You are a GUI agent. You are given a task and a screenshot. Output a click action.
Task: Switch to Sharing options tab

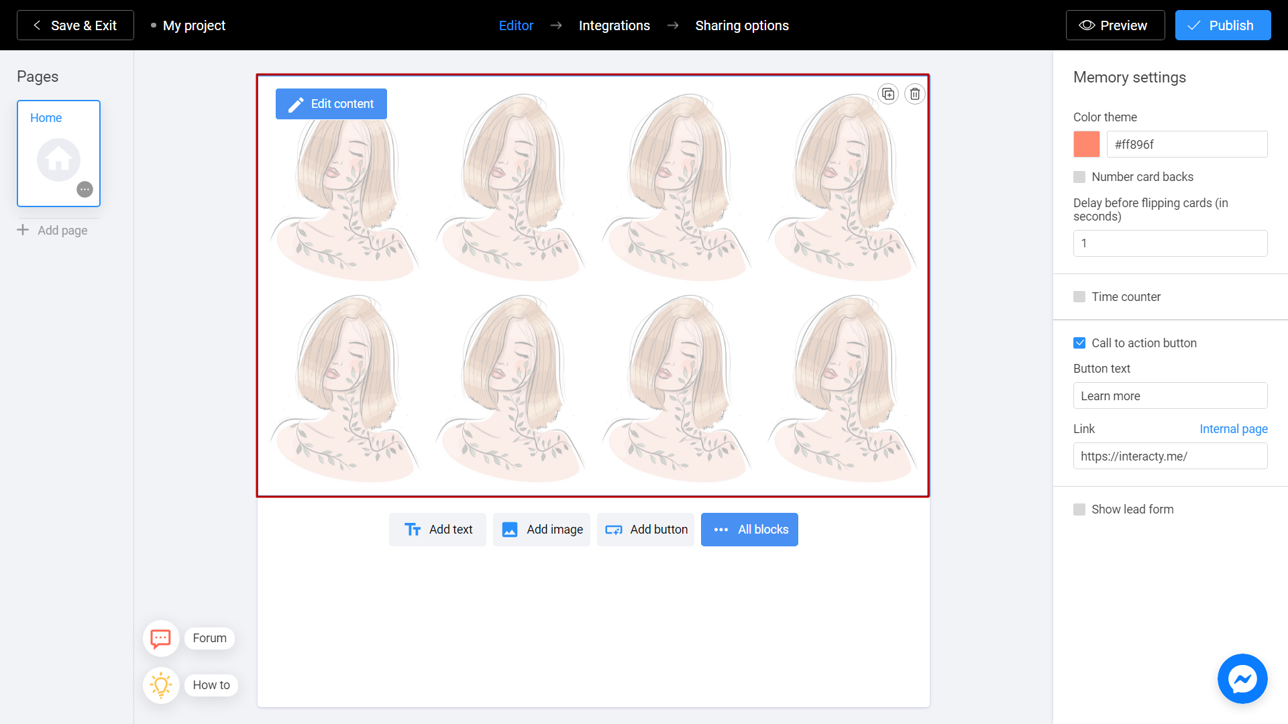click(x=742, y=25)
